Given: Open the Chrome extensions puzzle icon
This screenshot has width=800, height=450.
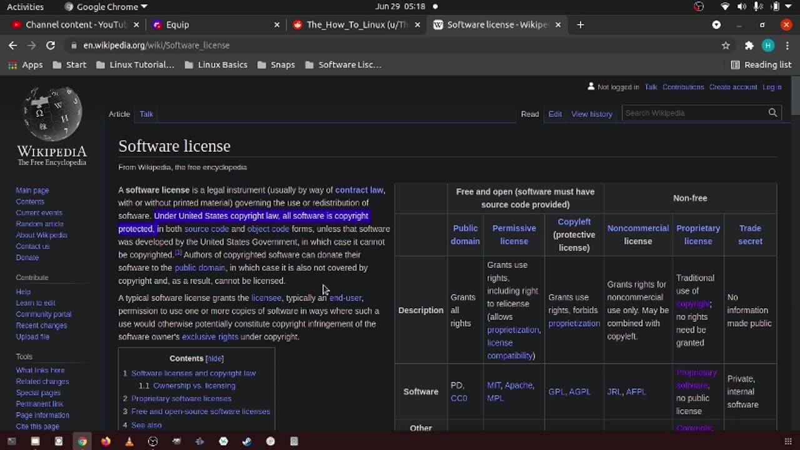Looking at the screenshot, I should tap(749, 45).
